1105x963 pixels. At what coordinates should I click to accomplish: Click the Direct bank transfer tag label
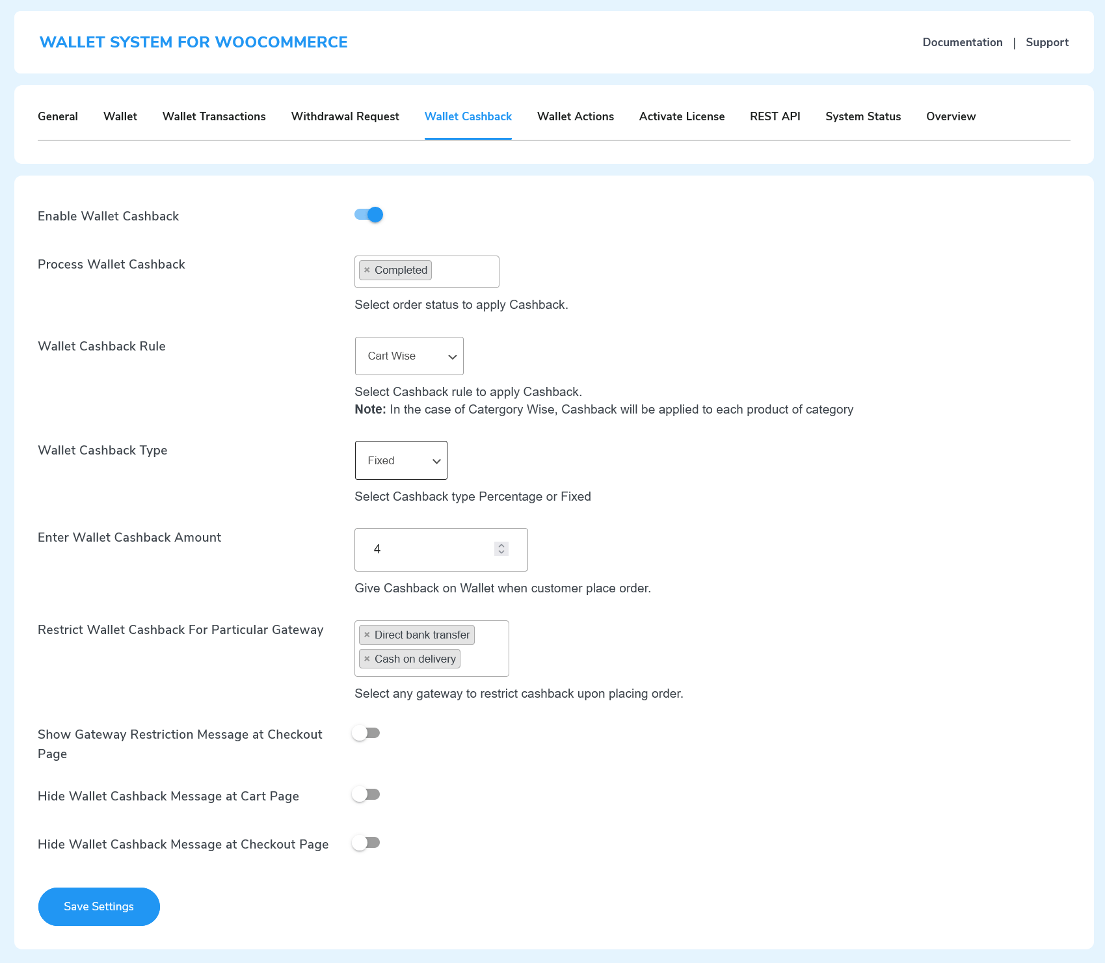(x=422, y=635)
